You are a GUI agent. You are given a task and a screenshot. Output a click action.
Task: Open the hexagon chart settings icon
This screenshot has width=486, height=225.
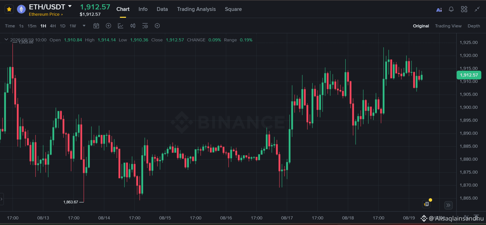157,26
